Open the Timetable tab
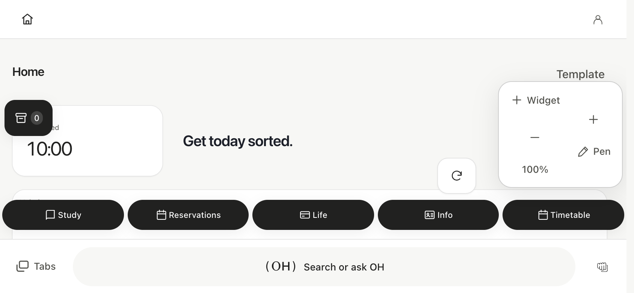This screenshot has width=634, height=293. [563, 215]
